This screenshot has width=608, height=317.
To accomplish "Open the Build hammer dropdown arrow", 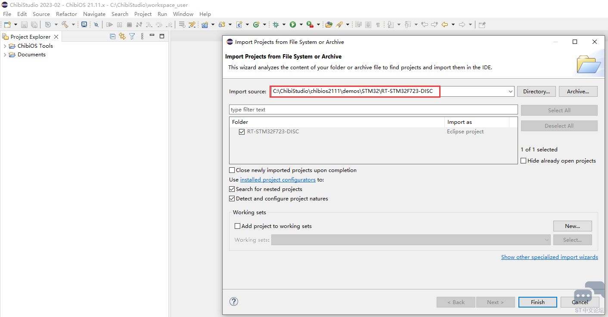I will (73, 25).
